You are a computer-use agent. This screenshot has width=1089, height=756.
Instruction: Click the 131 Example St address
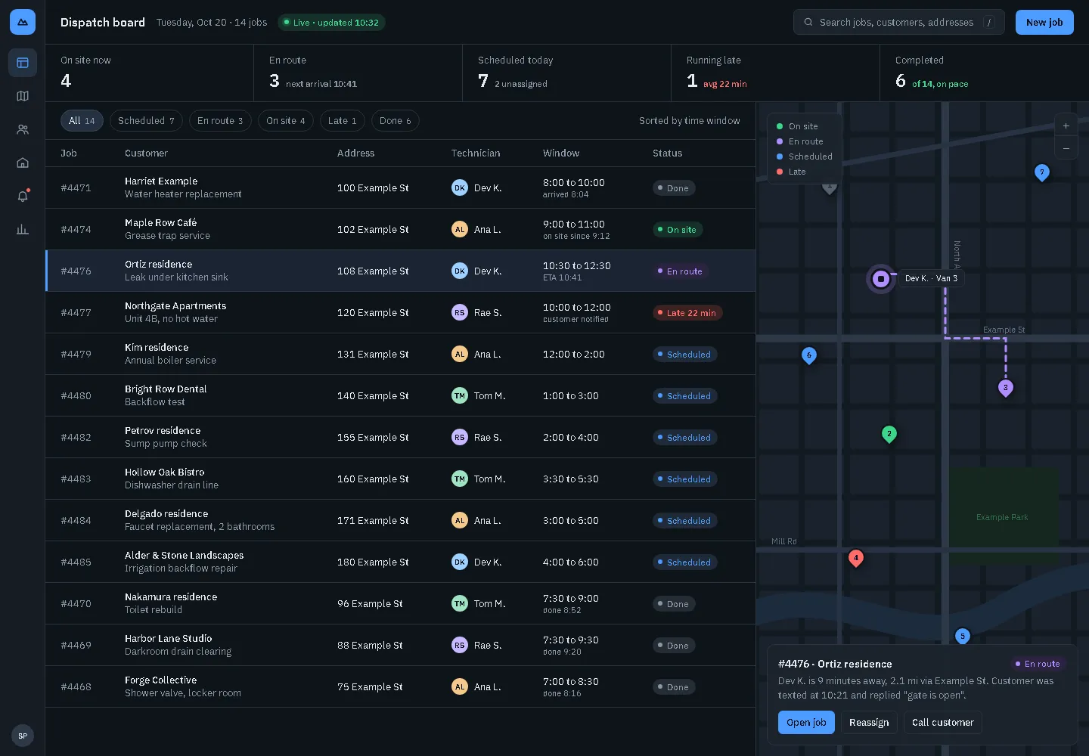373,354
